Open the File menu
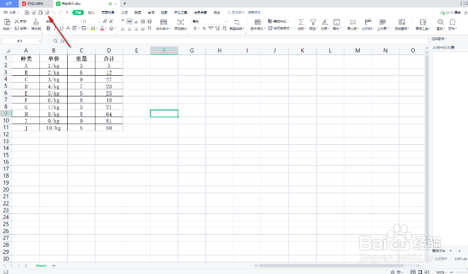Screen dimensions: 468x274 12,13
